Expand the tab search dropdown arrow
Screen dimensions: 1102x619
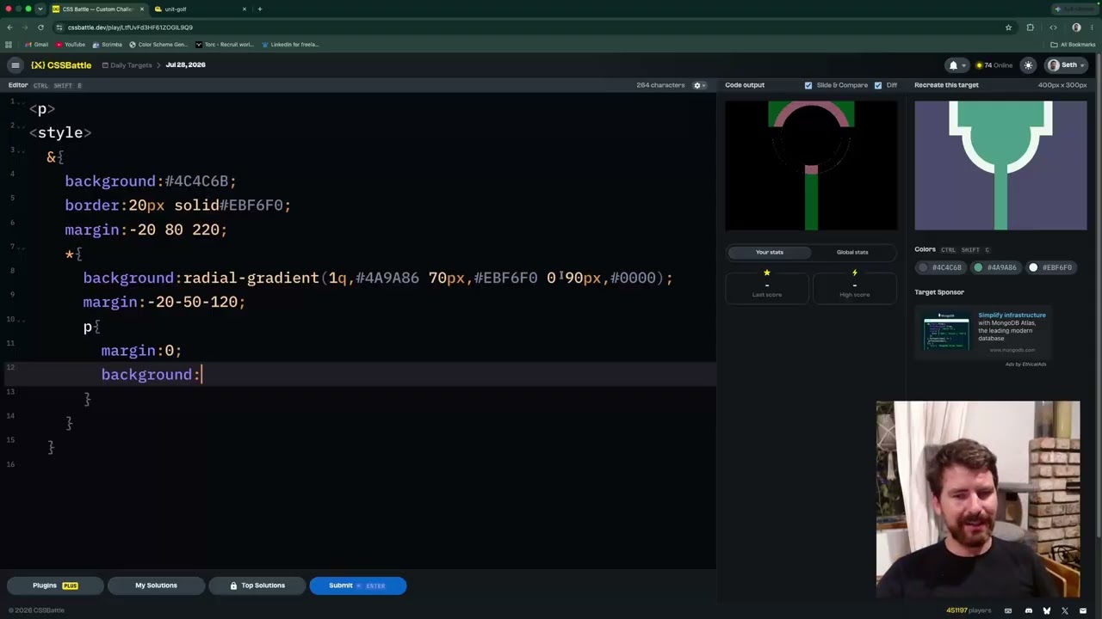pyautogui.click(x=40, y=9)
